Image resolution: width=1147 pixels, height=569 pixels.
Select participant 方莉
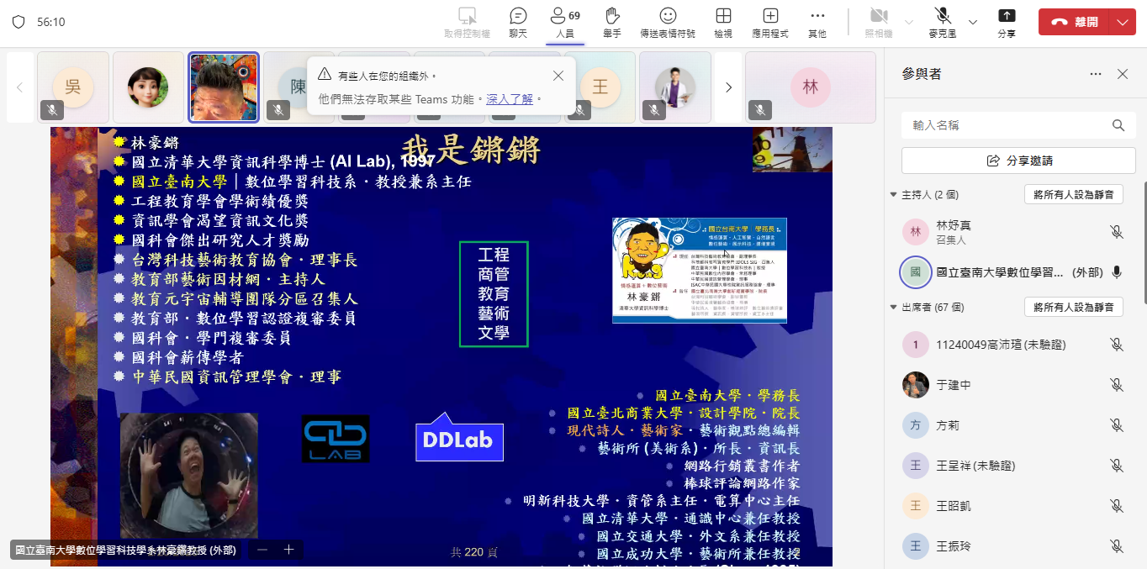(1015, 425)
